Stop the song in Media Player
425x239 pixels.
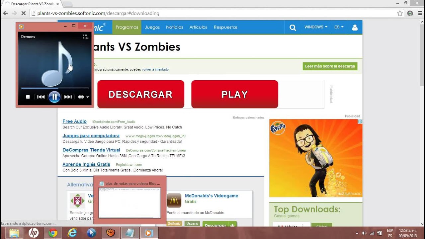(x=28, y=97)
